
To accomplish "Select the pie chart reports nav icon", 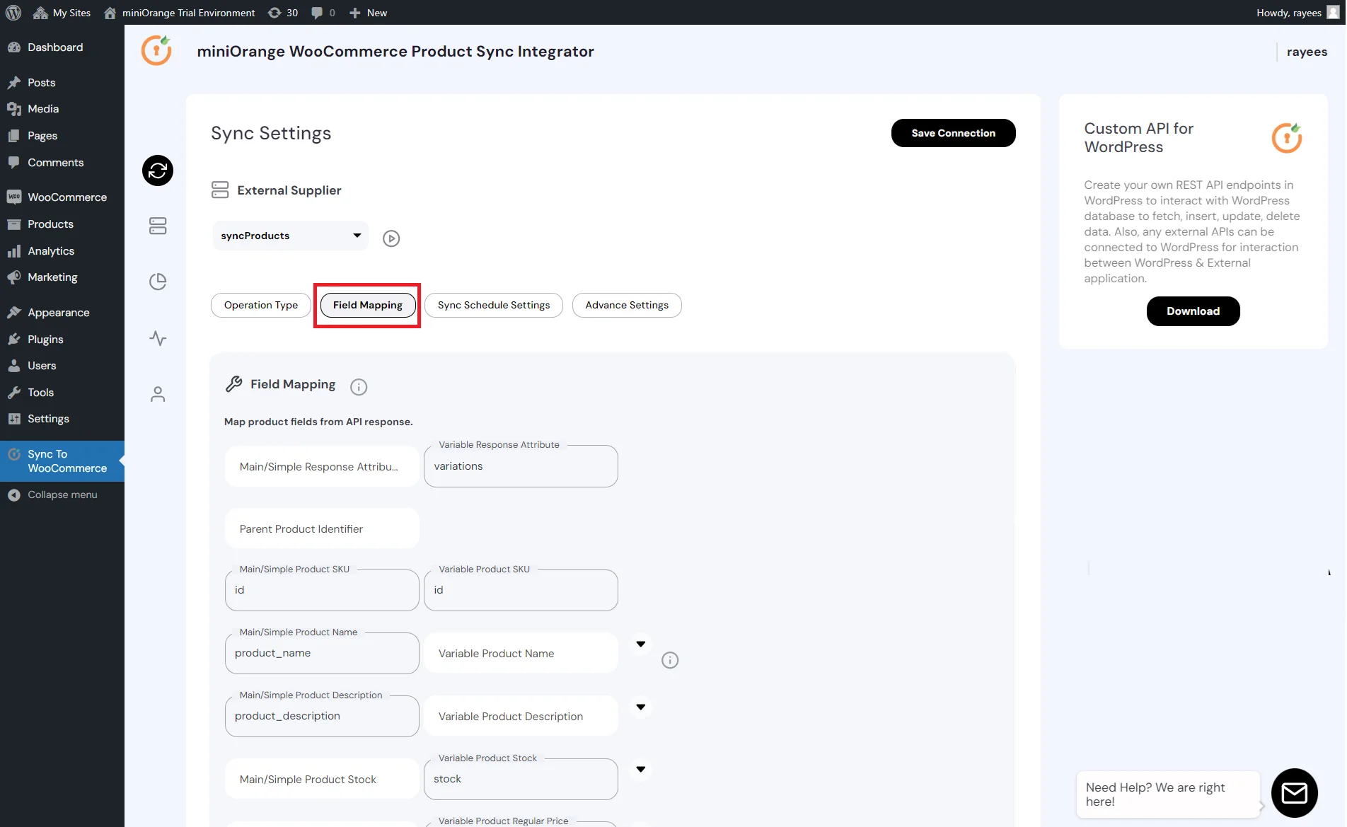I will click(x=158, y=282).
